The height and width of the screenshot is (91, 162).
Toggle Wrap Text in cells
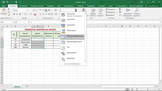[56, 10]
